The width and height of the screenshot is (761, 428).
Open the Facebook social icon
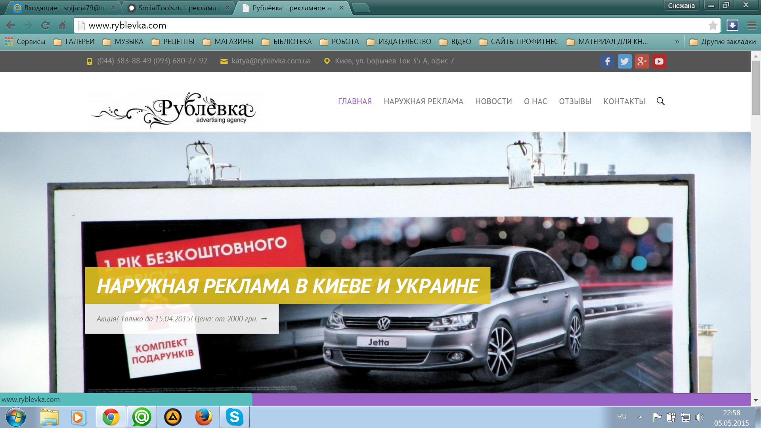(x=607, y=61)
